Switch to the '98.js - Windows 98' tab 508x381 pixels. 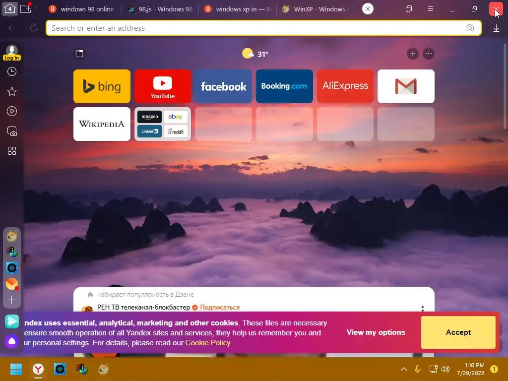pyautogui.click(x=160, y=9)
